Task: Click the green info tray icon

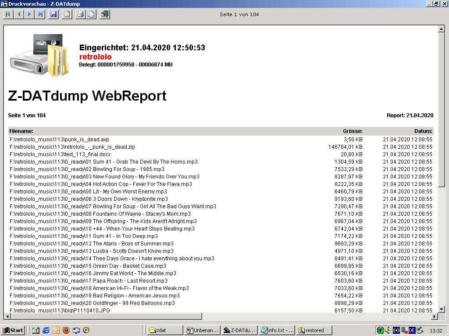Action: click(x=380, y=330)
